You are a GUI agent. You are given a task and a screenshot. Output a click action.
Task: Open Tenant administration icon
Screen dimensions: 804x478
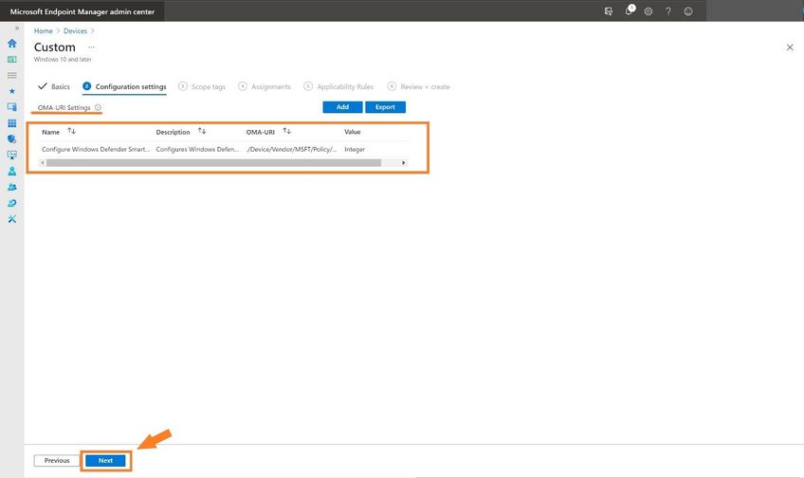11,203
